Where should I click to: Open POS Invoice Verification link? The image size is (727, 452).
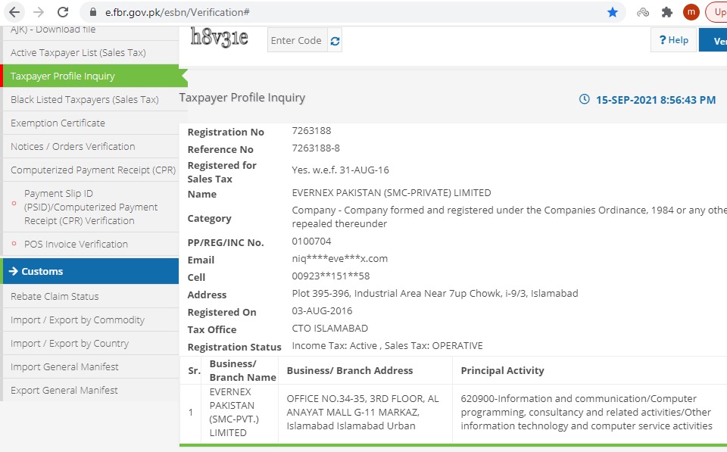[x=76, y=245]
